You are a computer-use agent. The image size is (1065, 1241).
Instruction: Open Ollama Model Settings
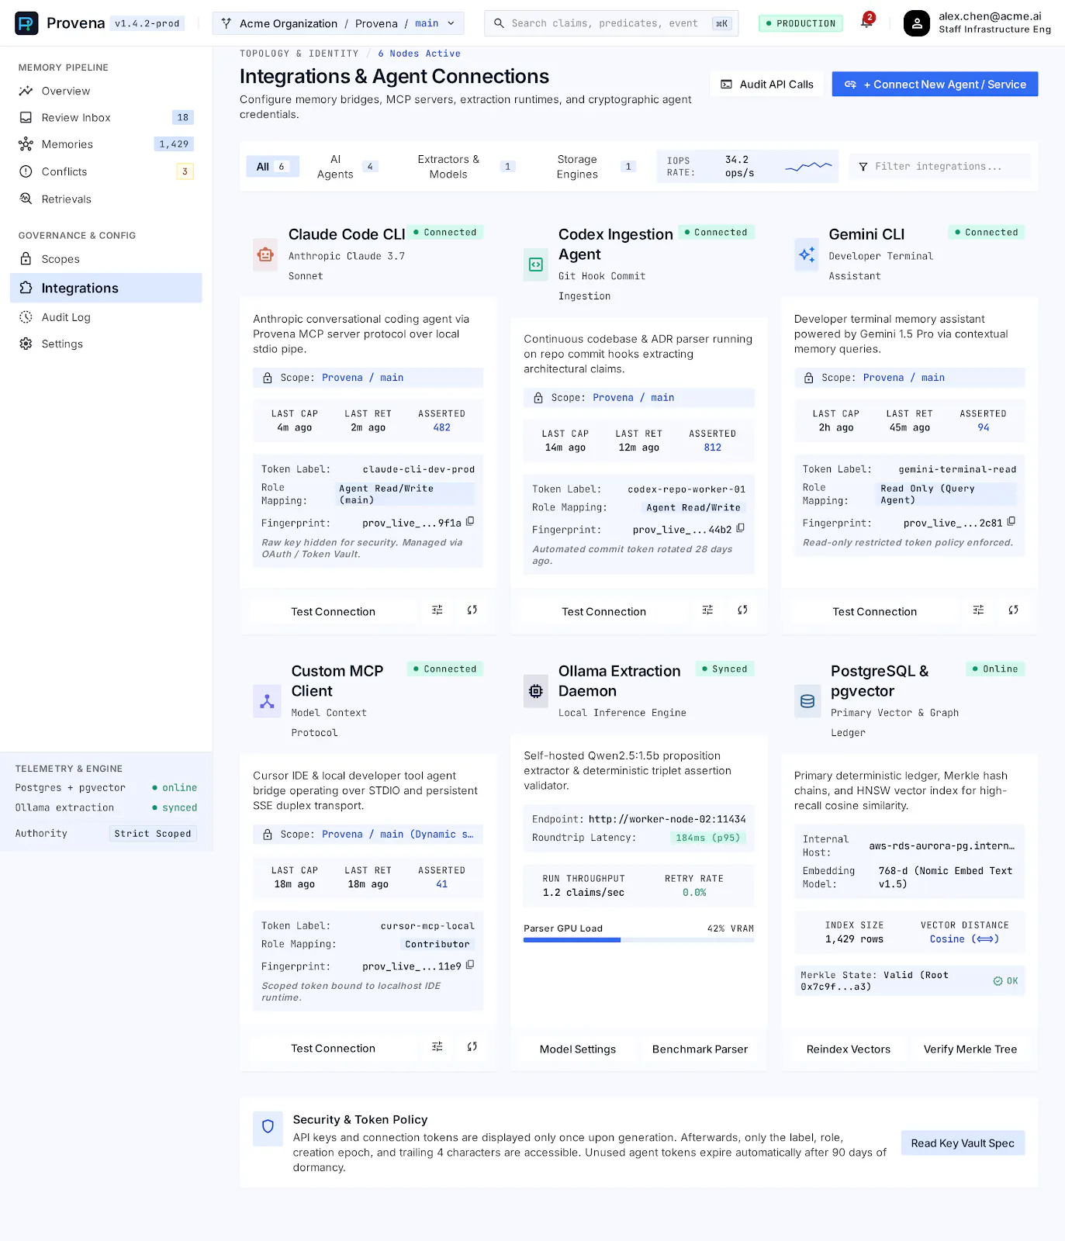tap(578, 1049)
